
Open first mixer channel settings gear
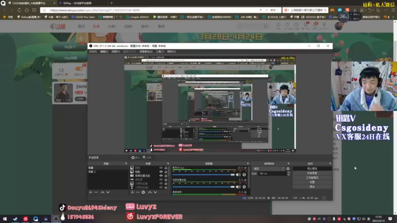pos(244,175)
